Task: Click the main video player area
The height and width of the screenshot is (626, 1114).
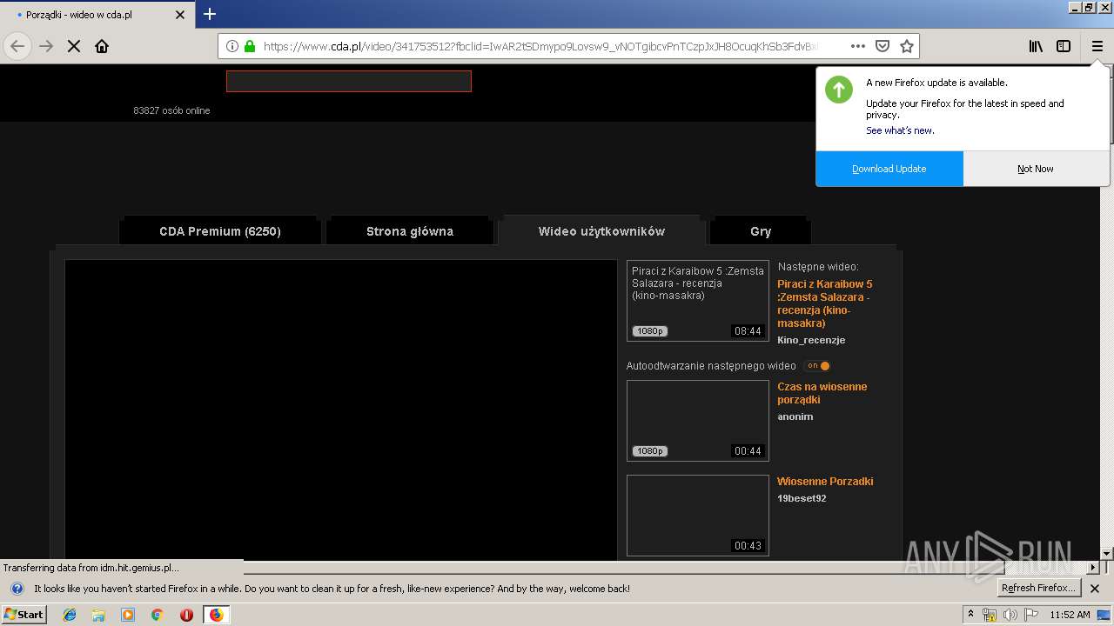Action: (341, 410)
